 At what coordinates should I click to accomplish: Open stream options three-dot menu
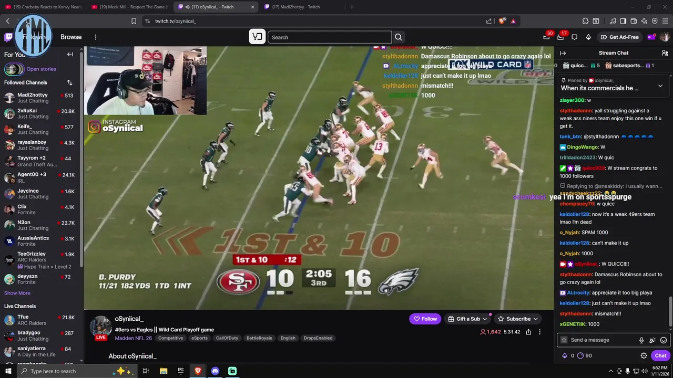(x=539, y=332)
